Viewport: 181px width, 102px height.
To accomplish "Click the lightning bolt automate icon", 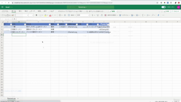I will click(158, 15).
